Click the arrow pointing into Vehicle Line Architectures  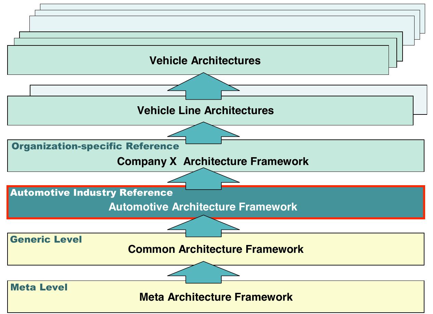tap(204, 133)
